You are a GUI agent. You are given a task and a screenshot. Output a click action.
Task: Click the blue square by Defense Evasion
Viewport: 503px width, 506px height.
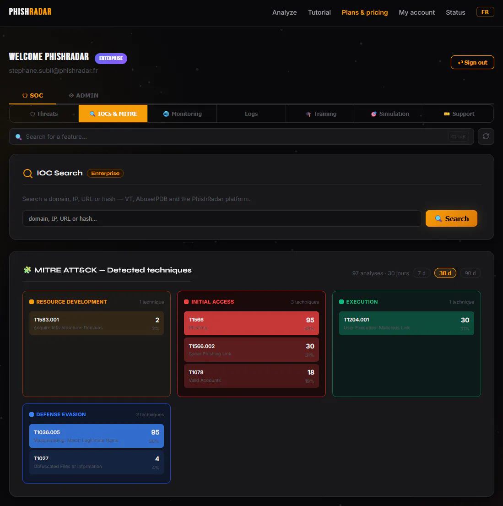32,414
